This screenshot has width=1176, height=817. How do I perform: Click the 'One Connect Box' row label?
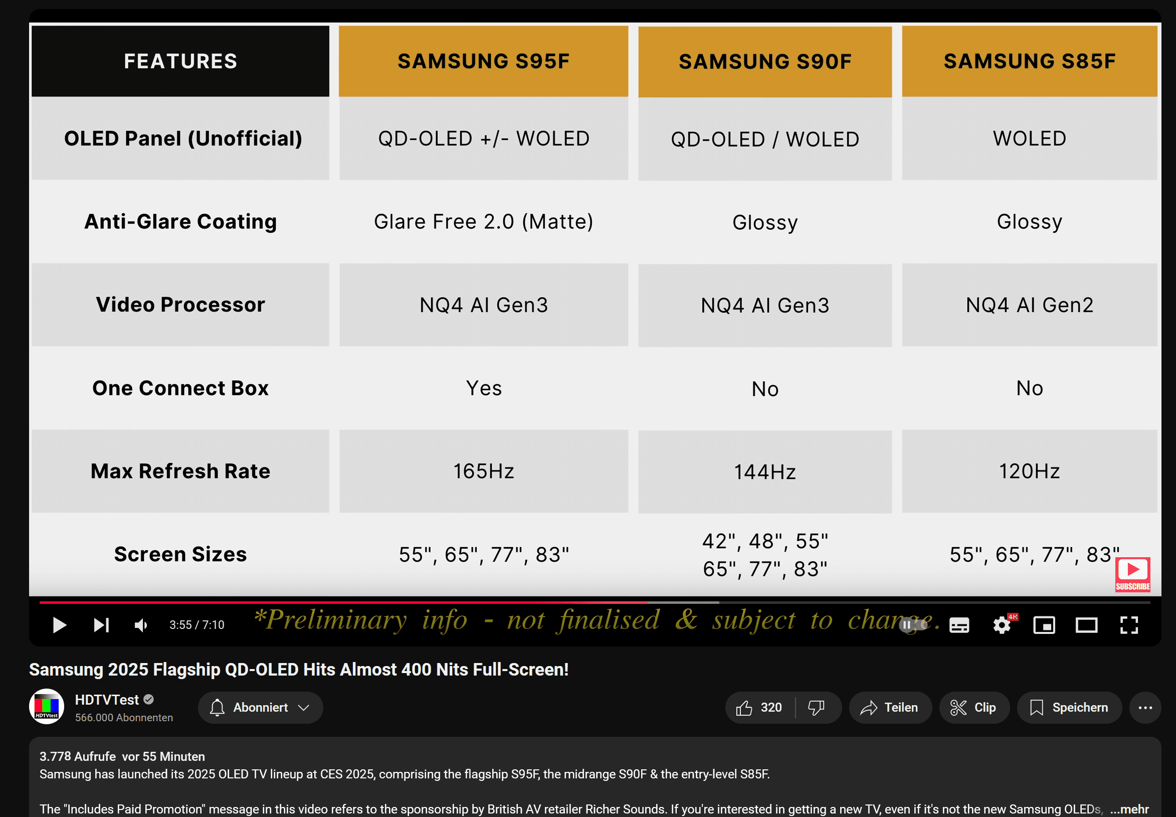click(x=180, y=388)
